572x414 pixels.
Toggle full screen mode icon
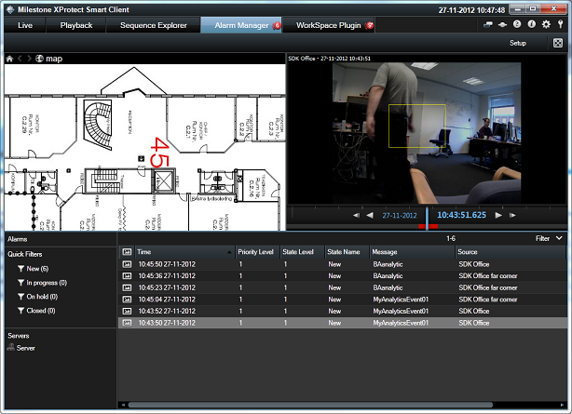[558, 43]
